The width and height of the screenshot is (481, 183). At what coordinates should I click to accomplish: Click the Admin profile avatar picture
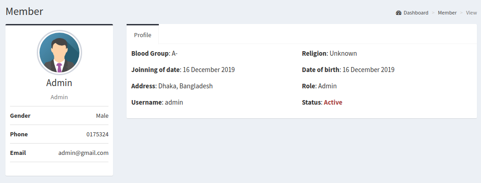tap(59, 53)
